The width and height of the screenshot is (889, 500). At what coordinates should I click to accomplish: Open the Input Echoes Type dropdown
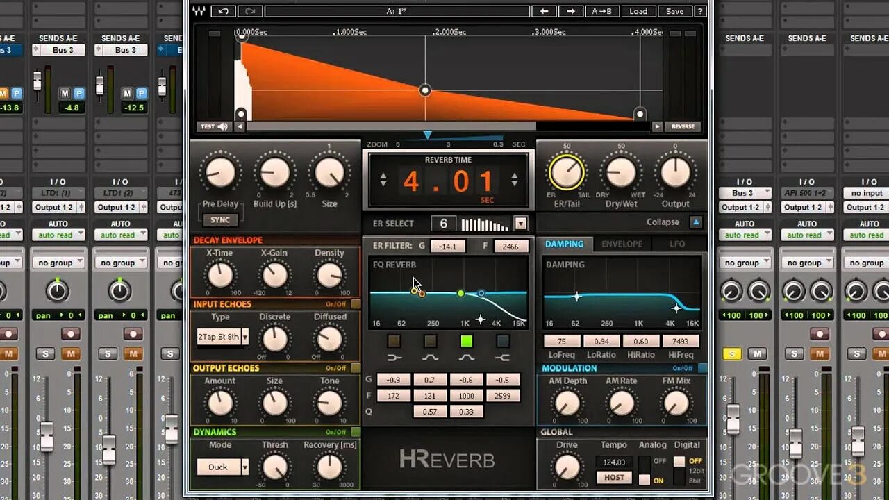click(x=222, y=337)
